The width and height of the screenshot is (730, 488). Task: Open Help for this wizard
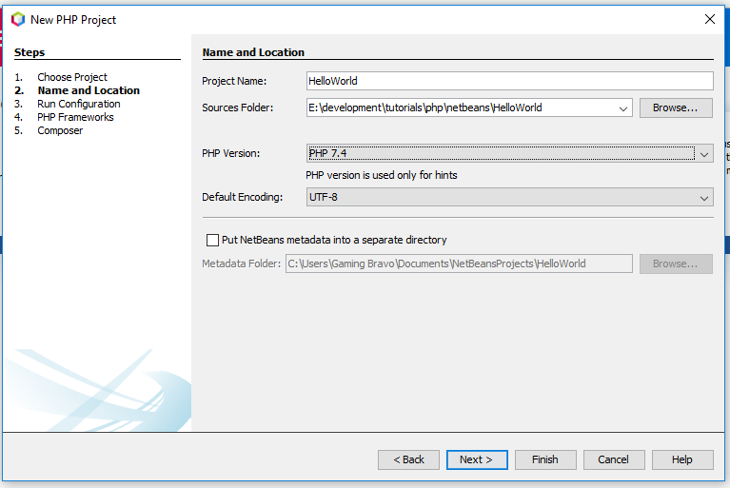[682, 459]
